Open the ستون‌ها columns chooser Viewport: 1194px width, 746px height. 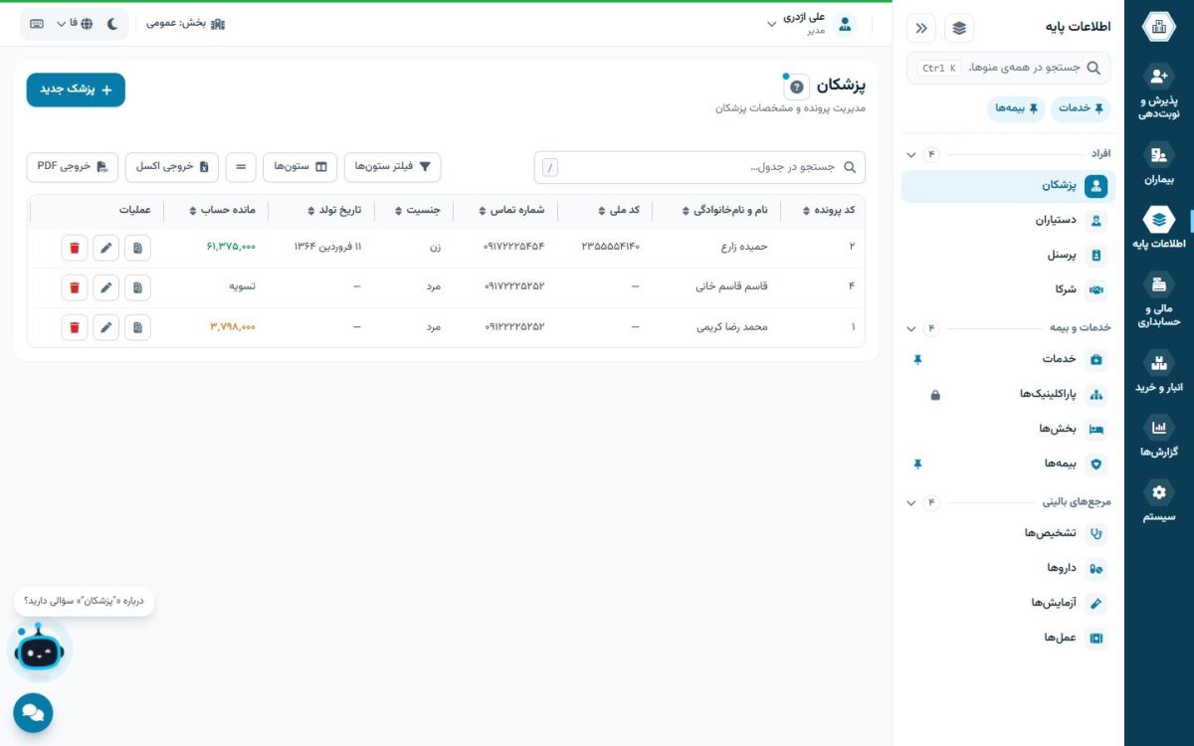pyautogui.click(x=299, y=167)
